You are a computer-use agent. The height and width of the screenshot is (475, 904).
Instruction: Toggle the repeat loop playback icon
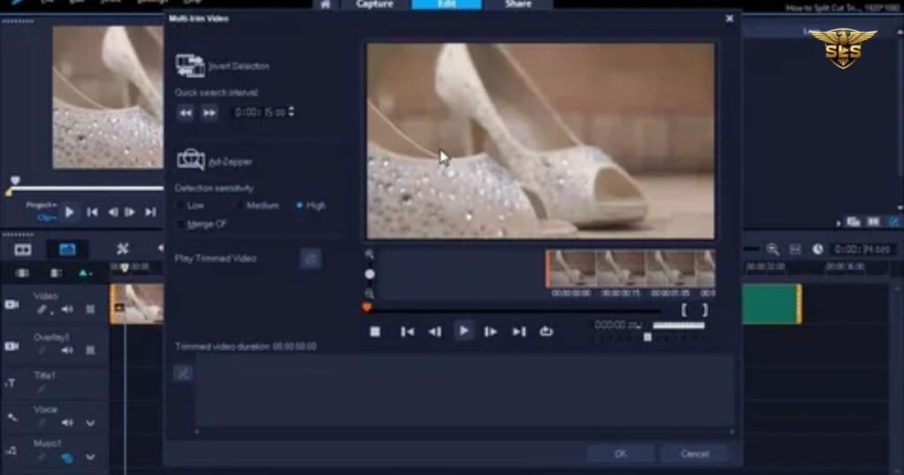tap(546, 331)
